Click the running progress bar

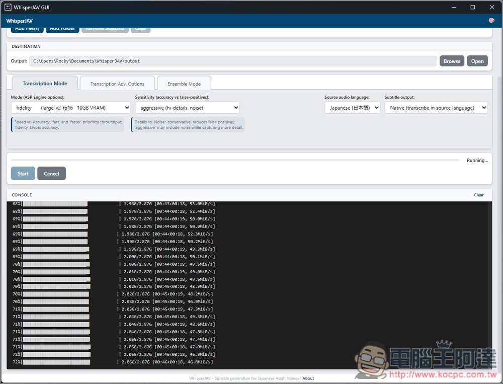pos(235,160)
